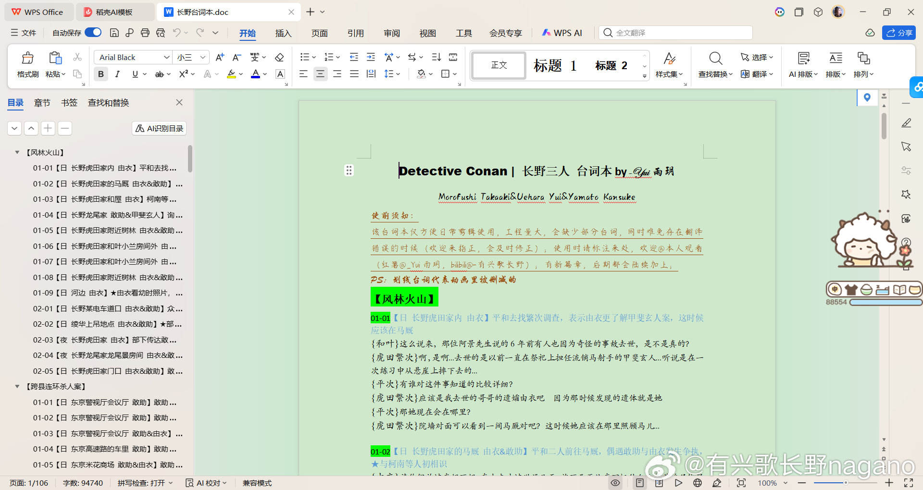
Task: Click the full screen icon in status bar
Action: click(909, 483)
